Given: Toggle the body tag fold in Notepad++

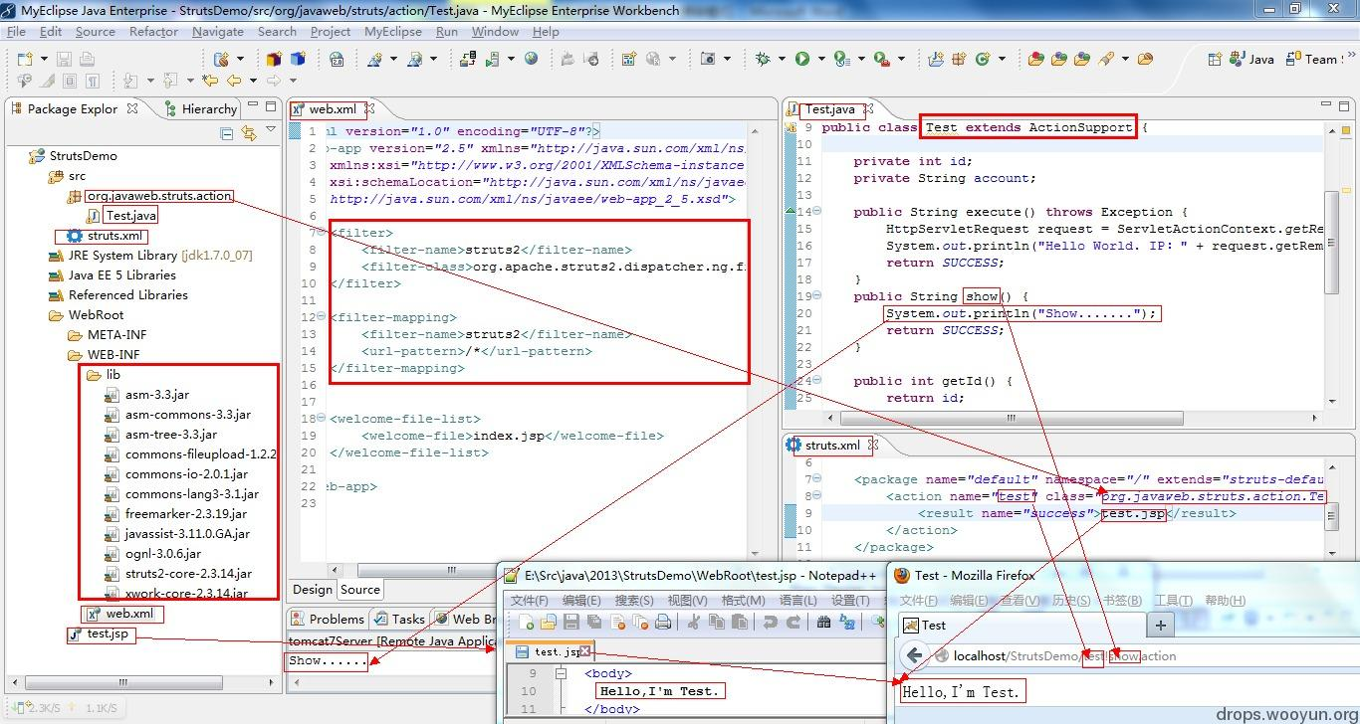Looking at the screenshot, I should [562, 673].
